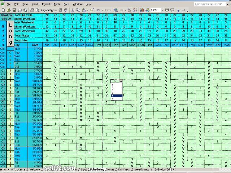
Task: Switch to the Welcome sheet tab
Action: tap(35, 169)
